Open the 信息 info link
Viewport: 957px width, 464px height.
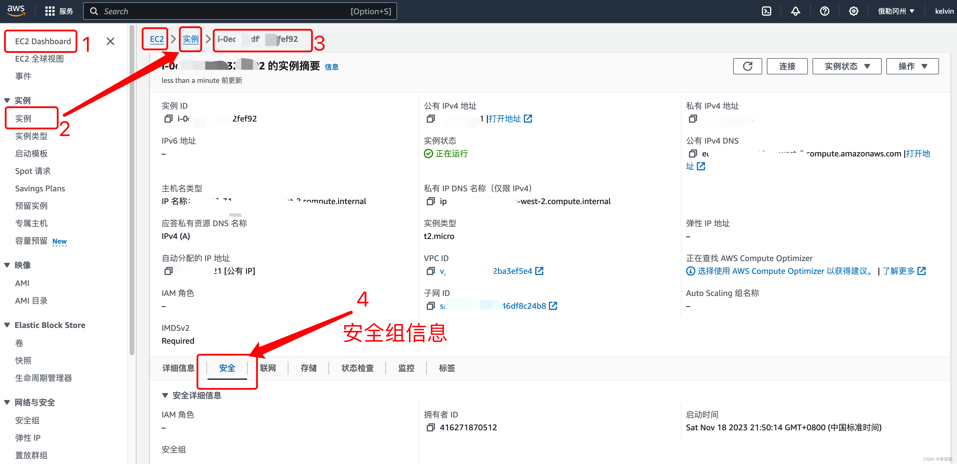331,67
